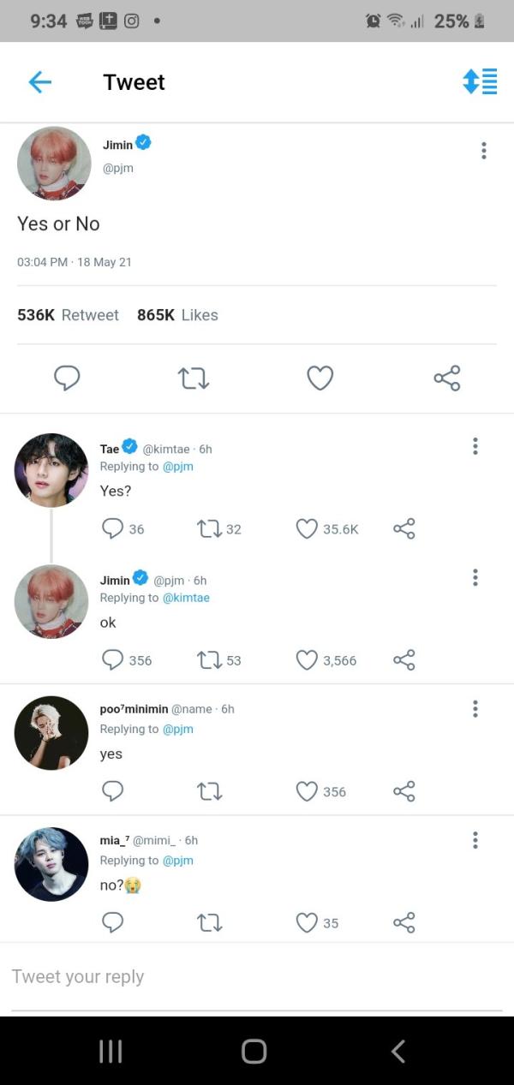514x1085 pixels.
Task: Retweet Jimin's main Yes or No tweet
Action: 193,378
